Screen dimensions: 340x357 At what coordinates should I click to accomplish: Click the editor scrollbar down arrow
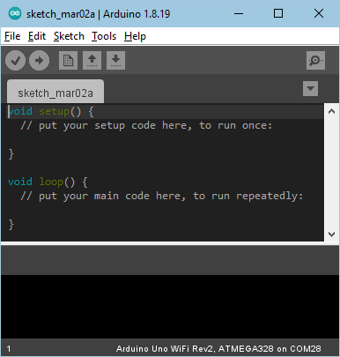coord(332,234)
